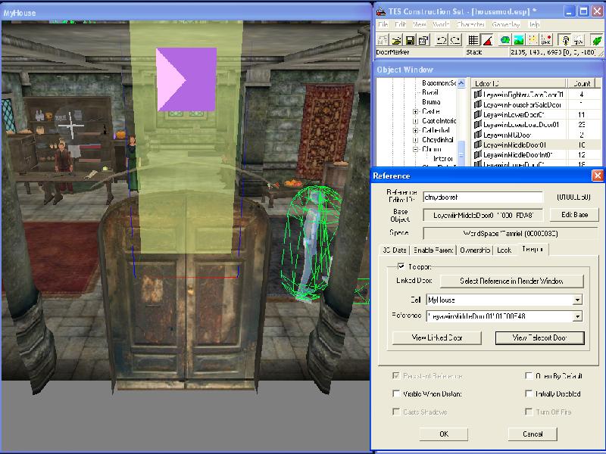Click the first grayed toolbar icon
Image resolution: width=606 pixels, height=454 pixels.
point(383,40)
